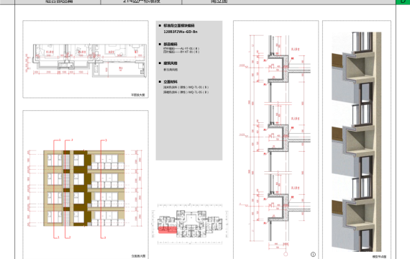Click the 建筑风格 bullet heading

170,63
